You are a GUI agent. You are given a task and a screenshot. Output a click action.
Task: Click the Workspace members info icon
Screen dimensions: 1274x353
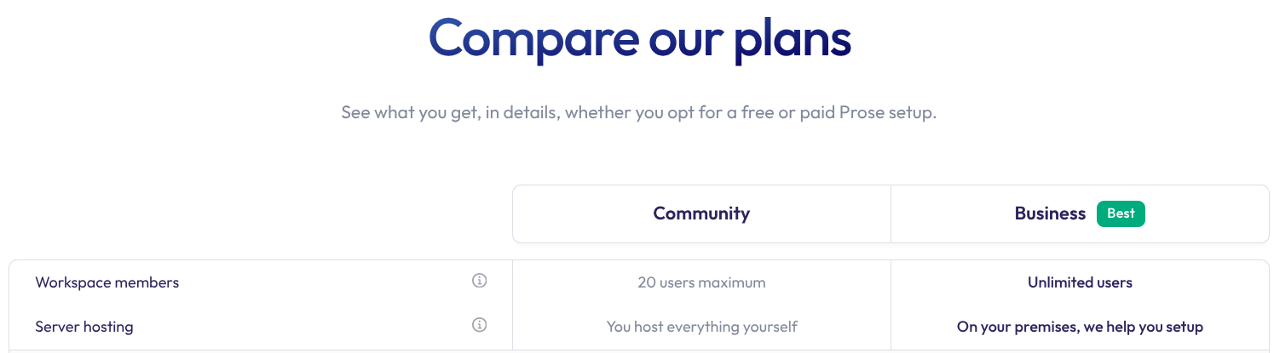pyautogui.click(x=479, y=282)
